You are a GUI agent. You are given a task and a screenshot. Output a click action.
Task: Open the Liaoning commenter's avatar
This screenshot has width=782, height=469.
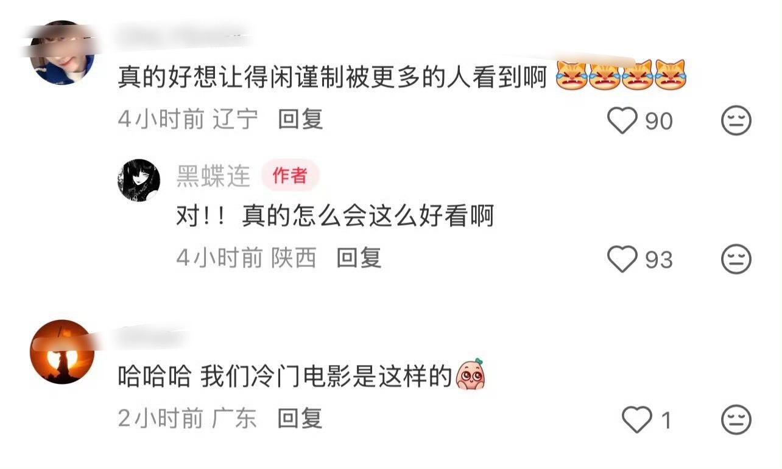point(62,52)
